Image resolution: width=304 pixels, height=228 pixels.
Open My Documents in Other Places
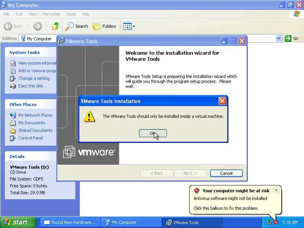pos(32,123)
